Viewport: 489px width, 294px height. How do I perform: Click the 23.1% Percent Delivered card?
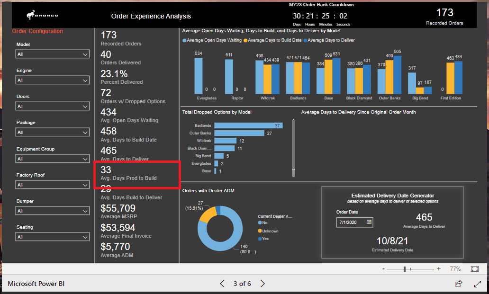point(122,77)
